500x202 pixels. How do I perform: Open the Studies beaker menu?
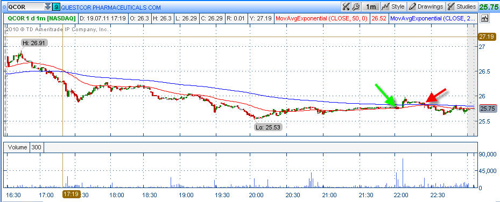(x=462, y=6)
